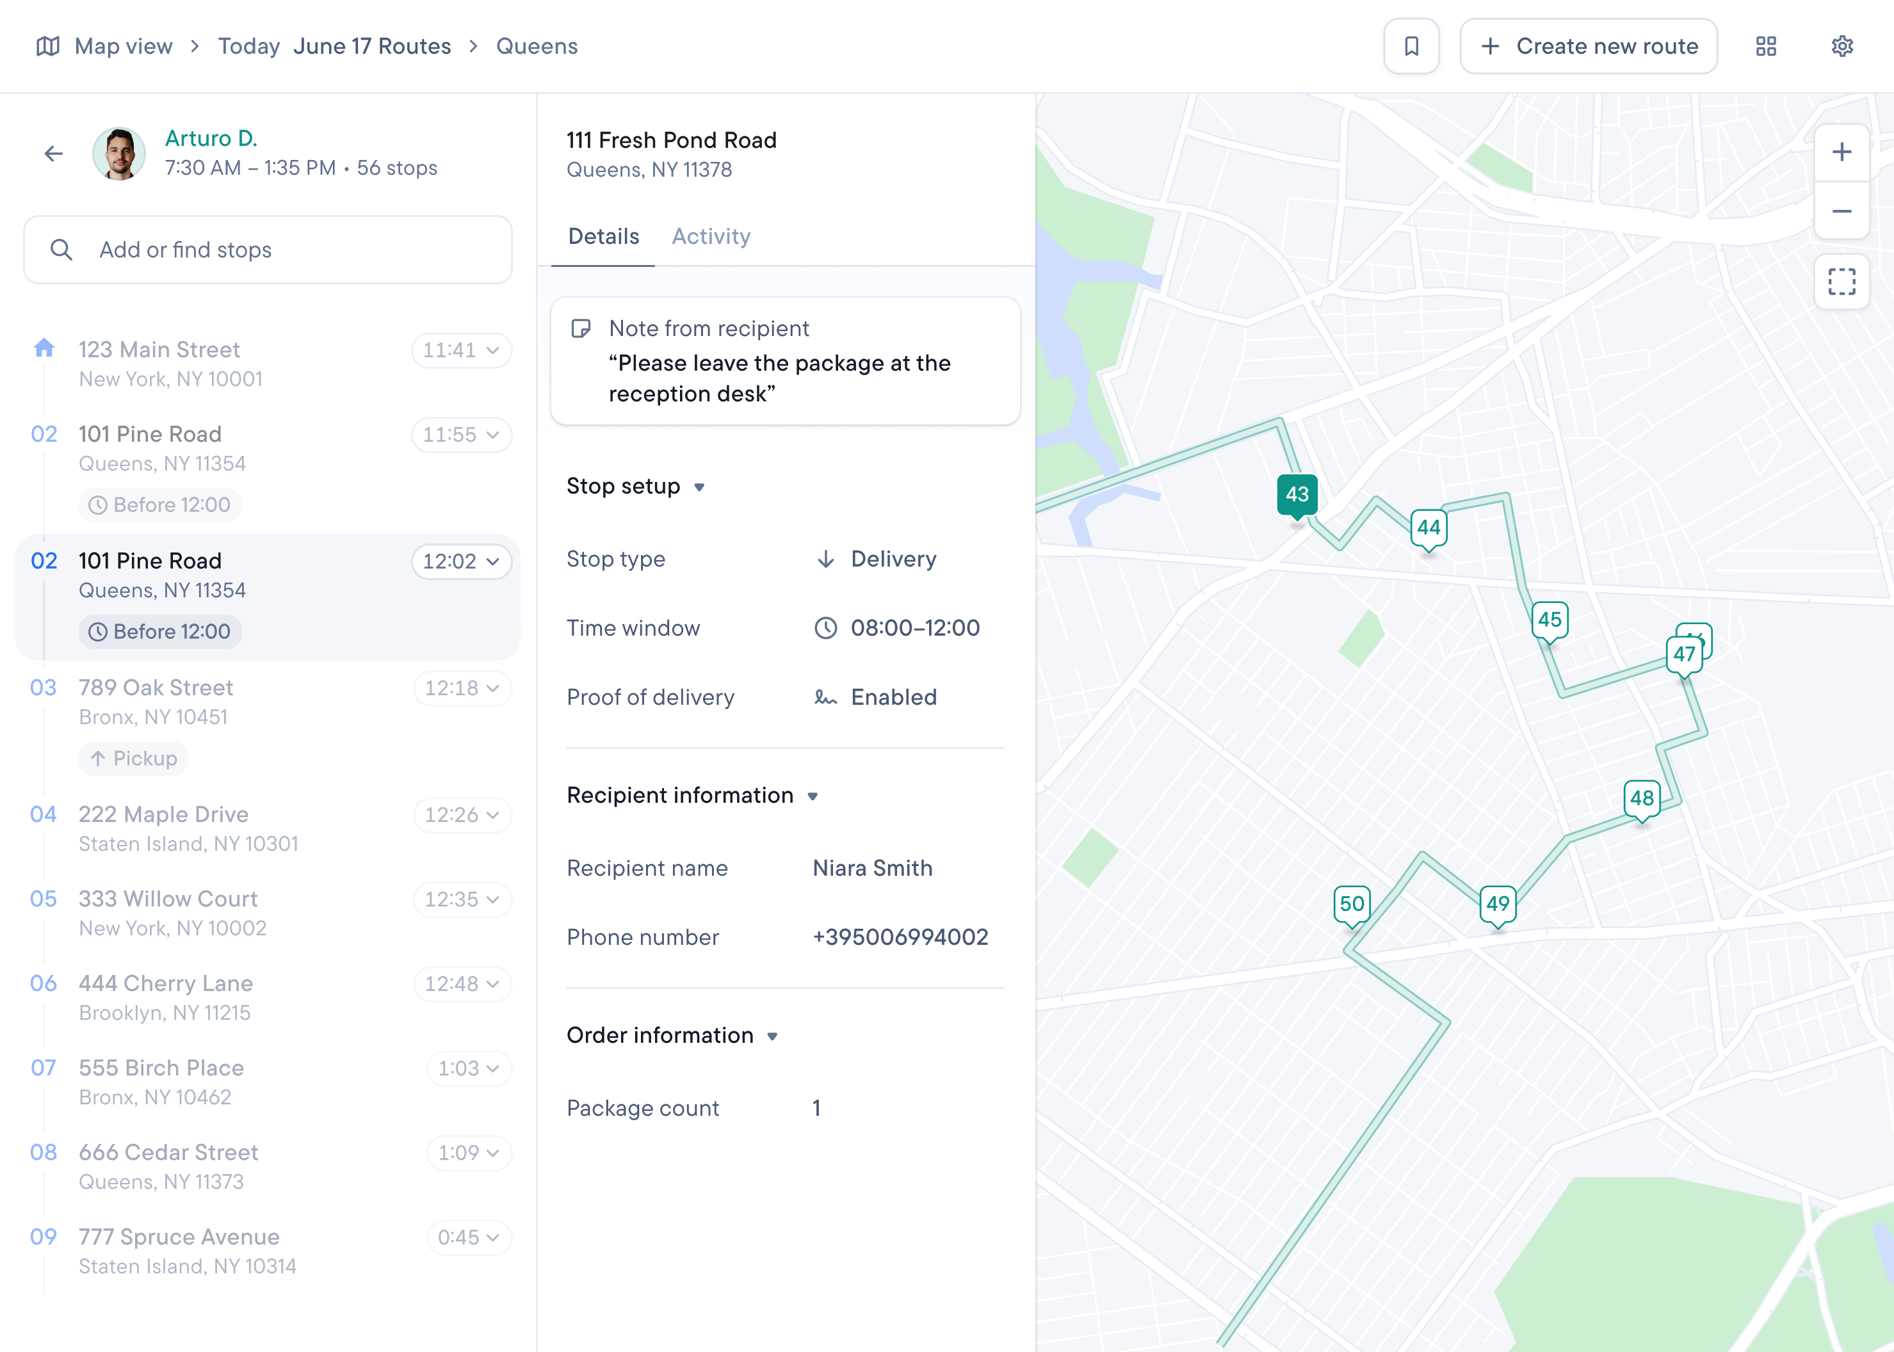Click Before 12:00 tag on highlighted stop
The width and height of the screenshot is (1894, 1352).
pyautogui.click(x=160, y=631)
